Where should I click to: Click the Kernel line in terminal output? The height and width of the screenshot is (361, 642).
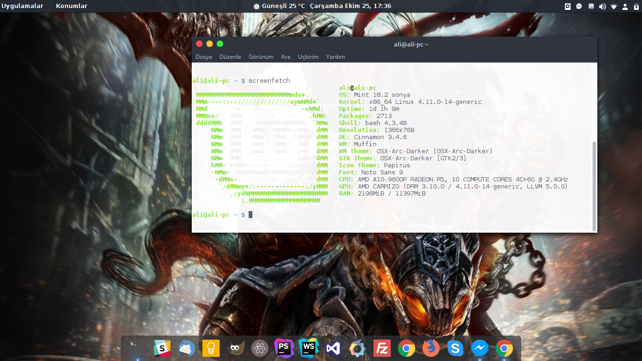point(410,102)
